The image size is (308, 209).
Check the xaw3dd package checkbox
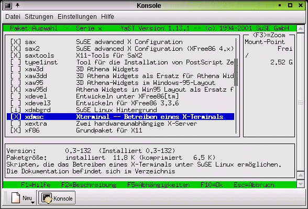[16, 76]
